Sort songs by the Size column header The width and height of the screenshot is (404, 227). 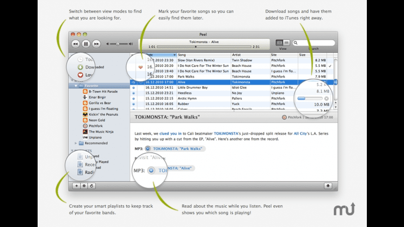pyautogui.click(x=312, y=55)
